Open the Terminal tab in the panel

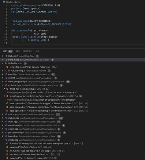tap(37, 51)
